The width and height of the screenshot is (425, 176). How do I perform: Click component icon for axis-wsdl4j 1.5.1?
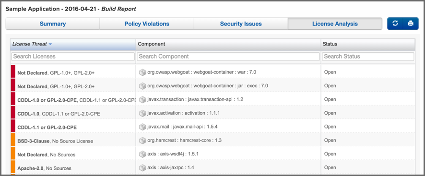click(x=142, y=154)
